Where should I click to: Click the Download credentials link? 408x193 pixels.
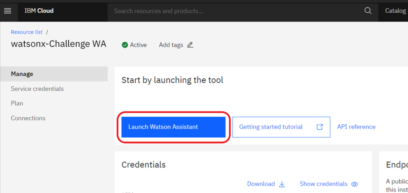click(x=261, y=184)
